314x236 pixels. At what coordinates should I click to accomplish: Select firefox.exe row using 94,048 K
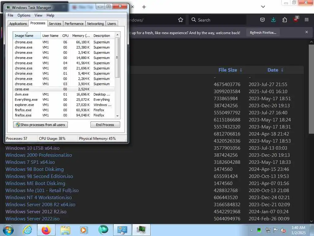point(64,115)
